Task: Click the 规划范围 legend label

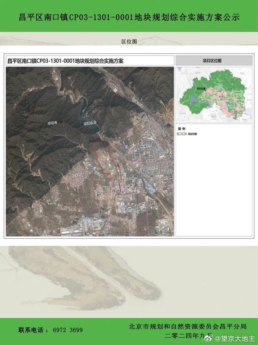Action: (192, 134)
